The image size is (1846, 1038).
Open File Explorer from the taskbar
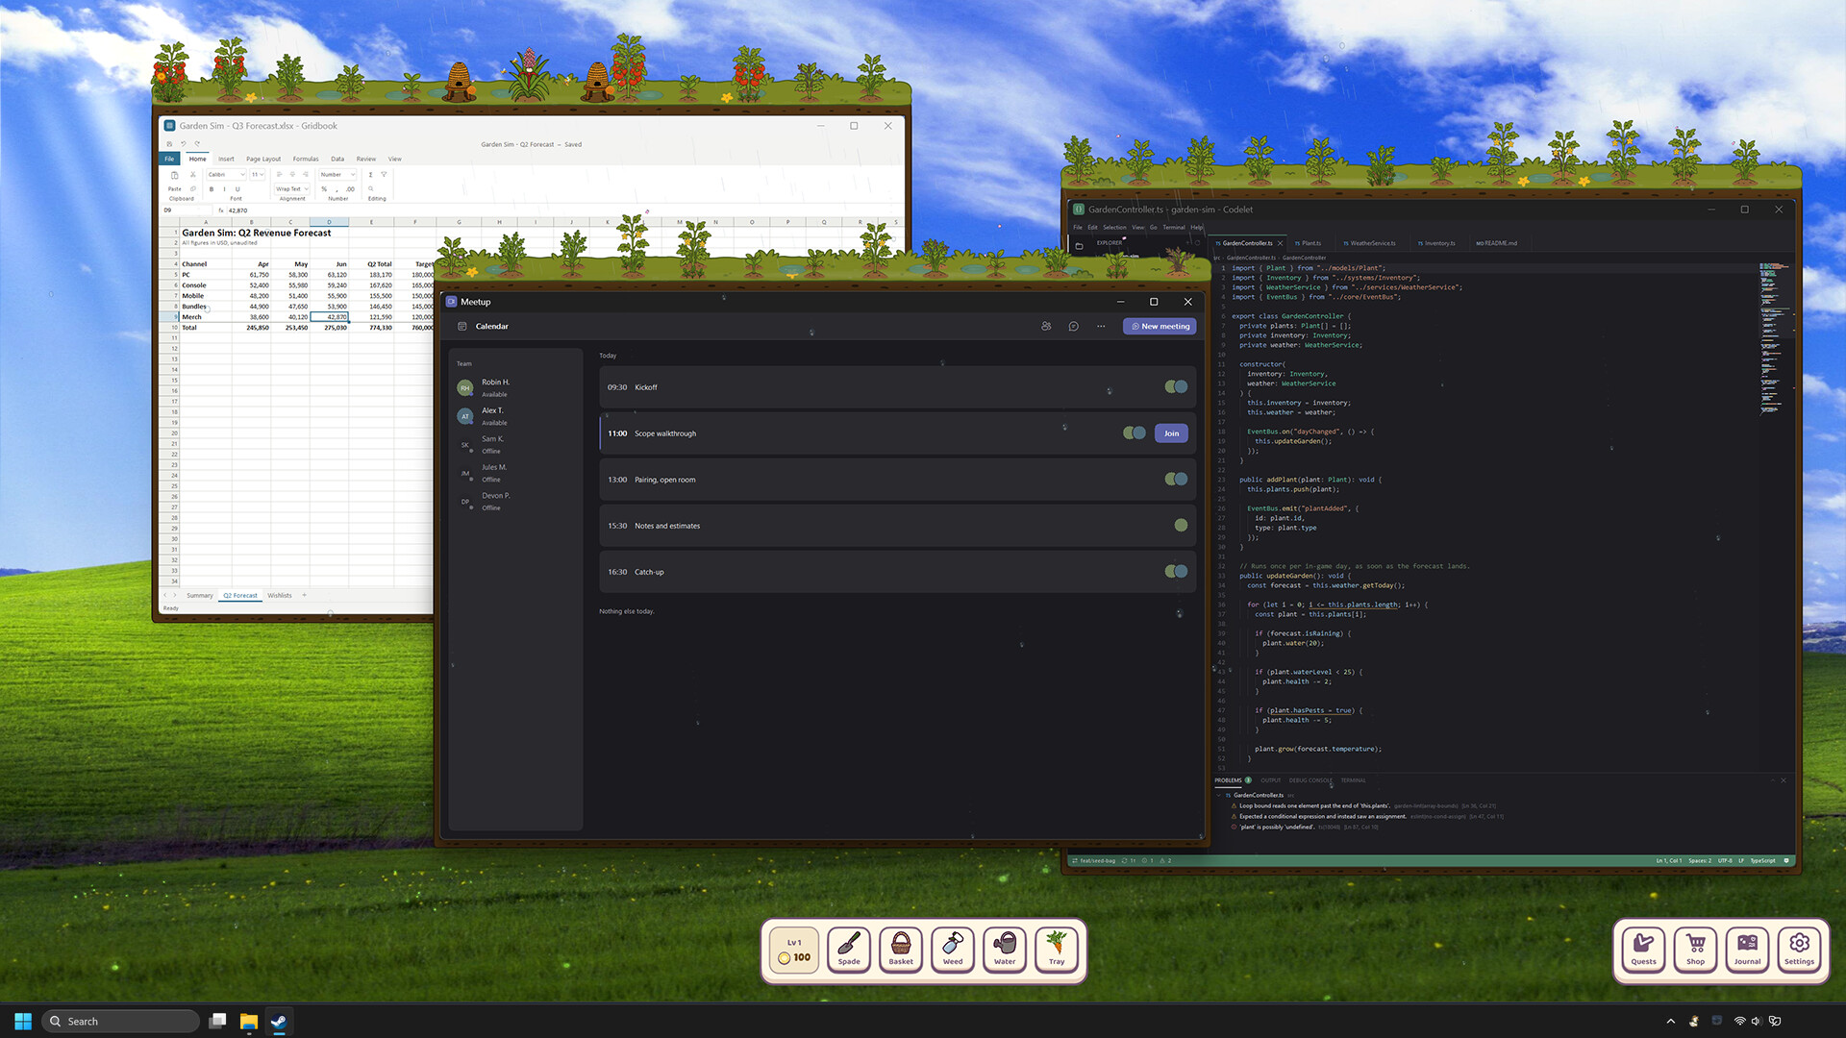pyautogui.click(x=248, y=1021)
